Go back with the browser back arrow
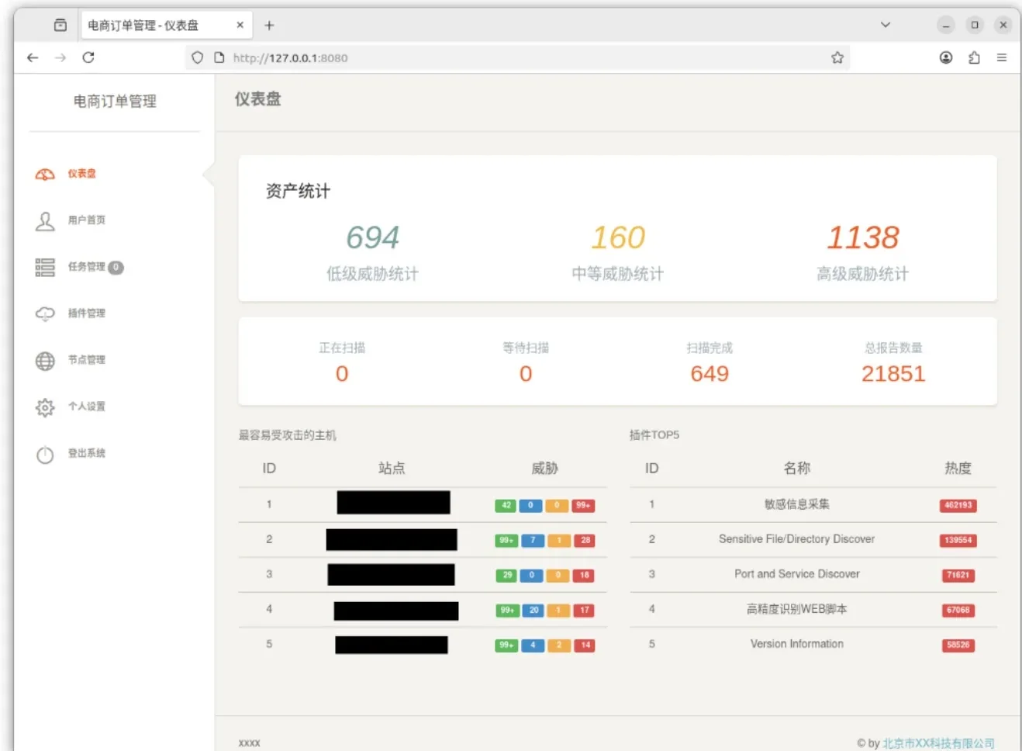This screenshot has height=751, width=1022. pos(33,57)
